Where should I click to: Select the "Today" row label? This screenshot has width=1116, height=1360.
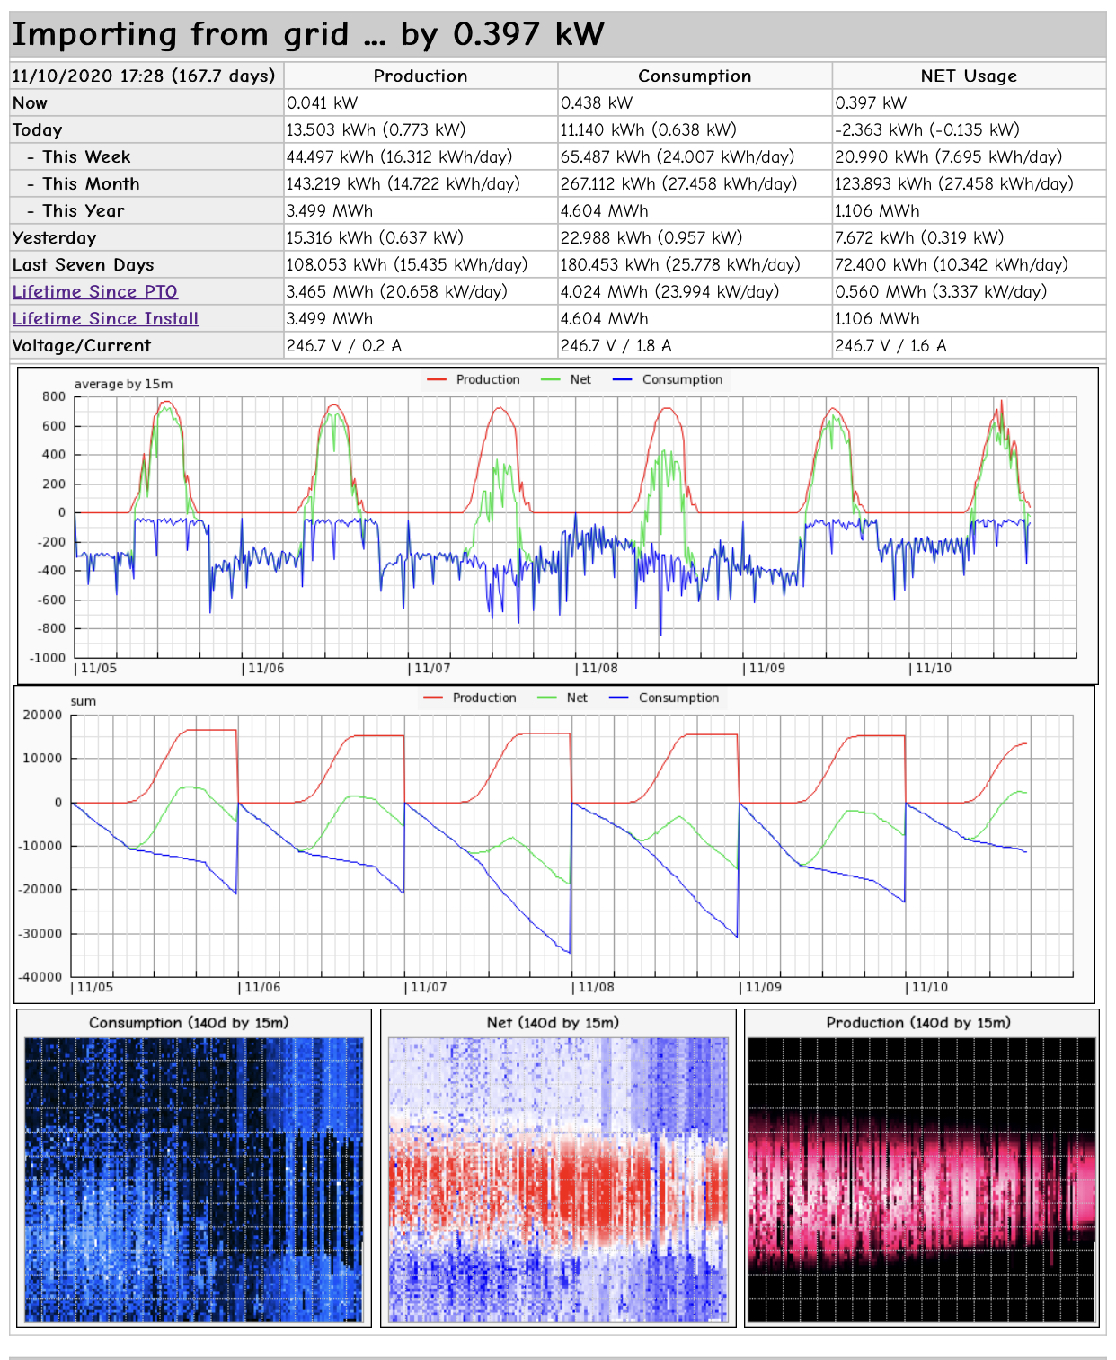(x=37, y=130)
